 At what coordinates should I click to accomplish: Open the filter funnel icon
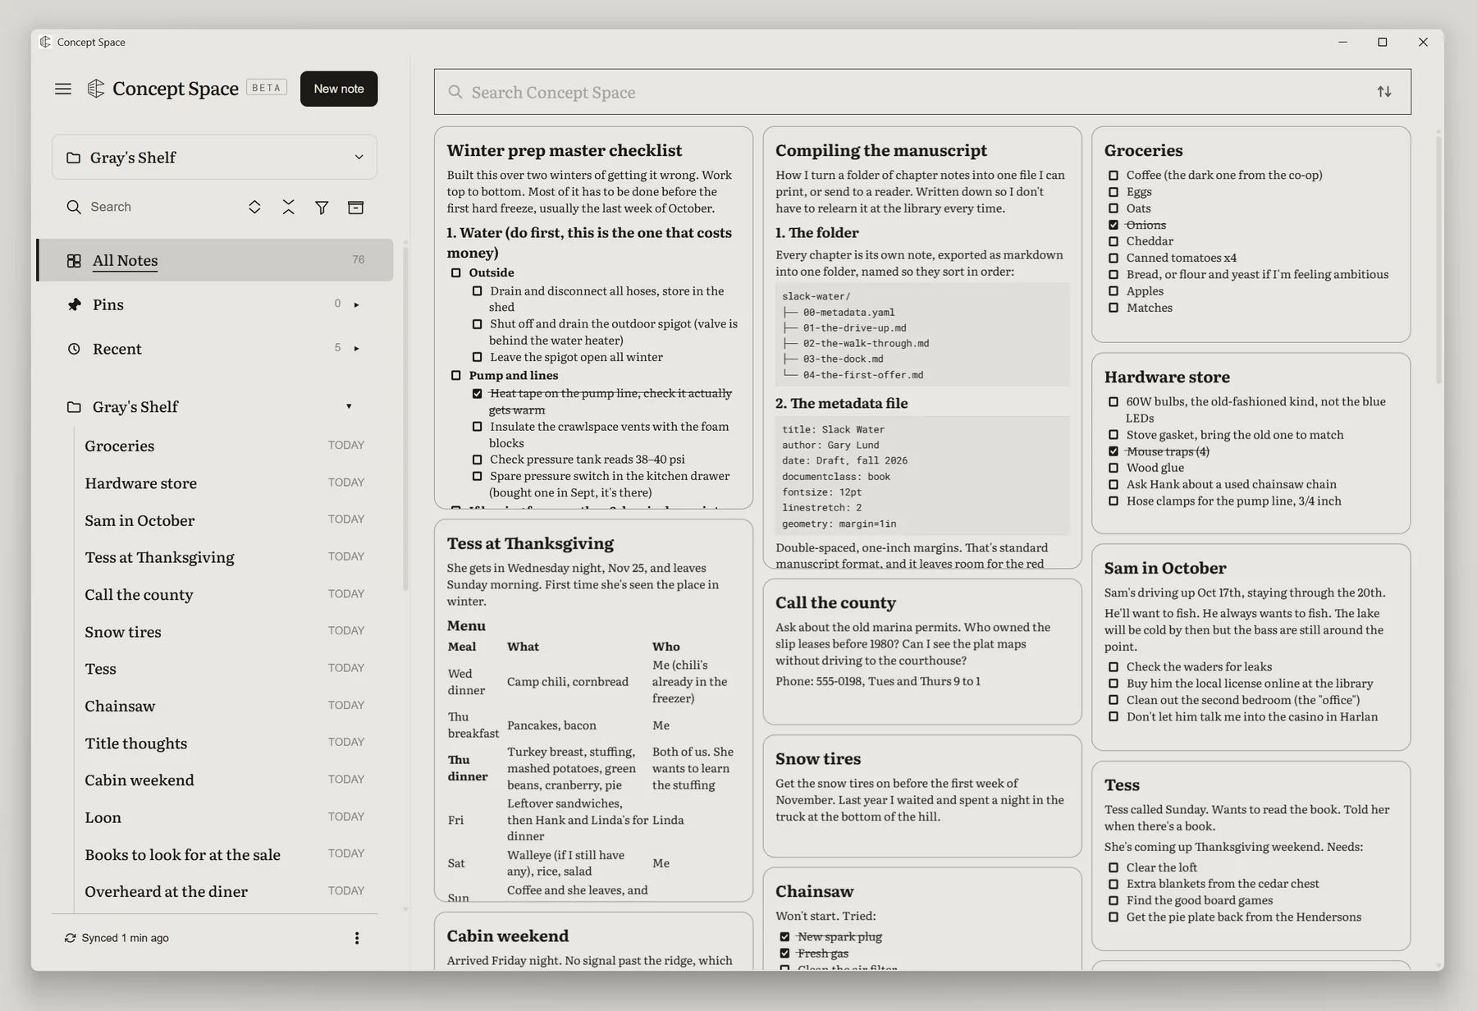pos(322,208)
